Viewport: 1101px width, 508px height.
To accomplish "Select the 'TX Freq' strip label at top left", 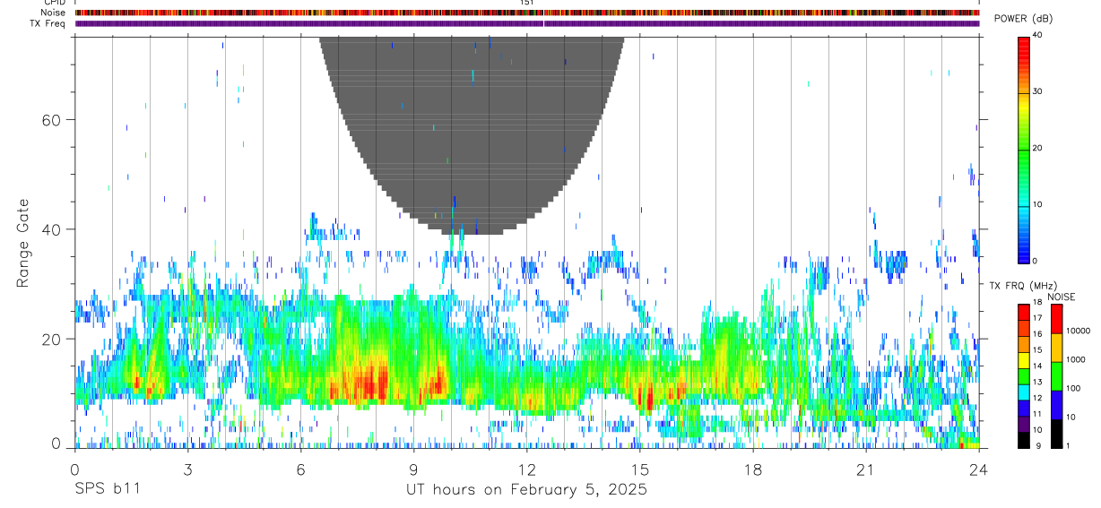I will [x=49, y=23].
